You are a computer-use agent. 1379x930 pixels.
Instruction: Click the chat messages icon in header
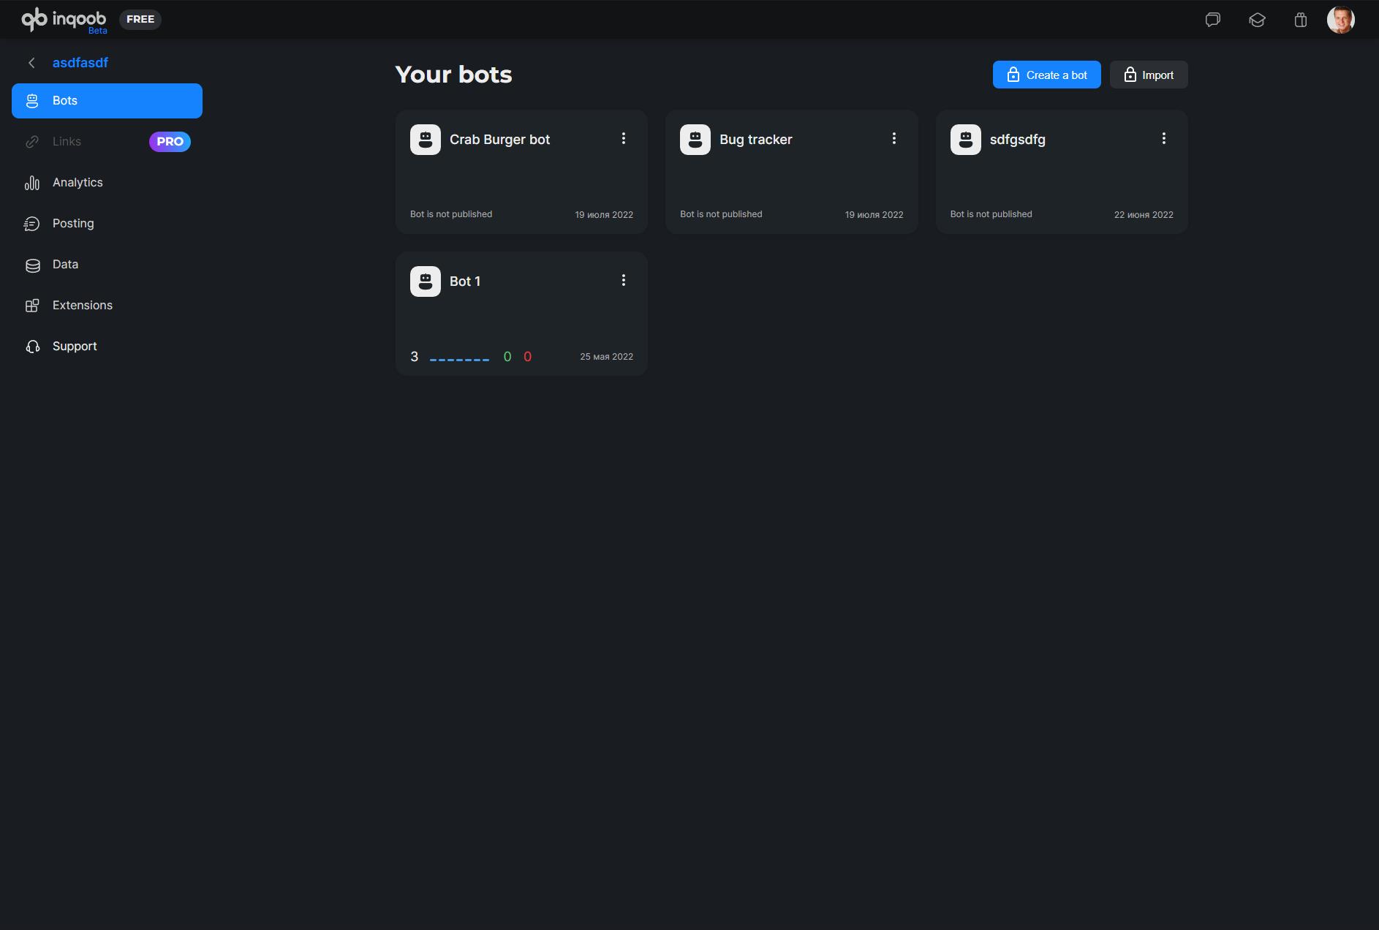[1213, 20]
